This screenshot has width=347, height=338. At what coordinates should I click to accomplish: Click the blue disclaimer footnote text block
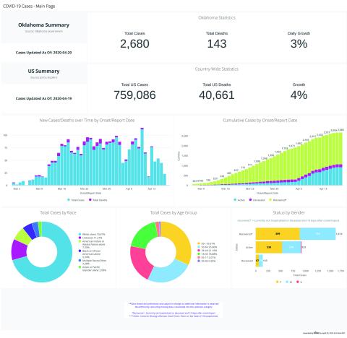(173, 310)
